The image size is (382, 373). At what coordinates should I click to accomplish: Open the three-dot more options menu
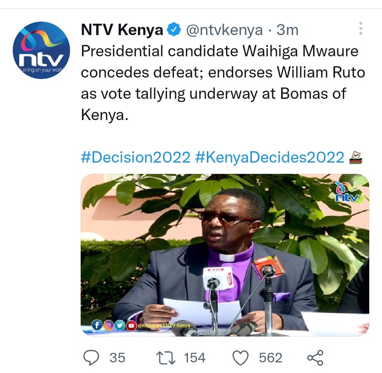[361, 28]
